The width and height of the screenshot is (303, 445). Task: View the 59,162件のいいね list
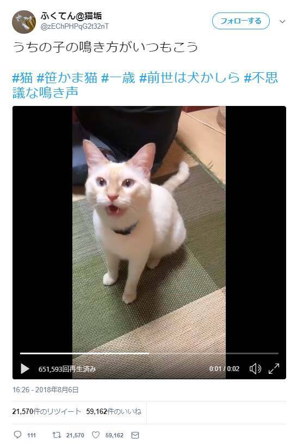114,411
